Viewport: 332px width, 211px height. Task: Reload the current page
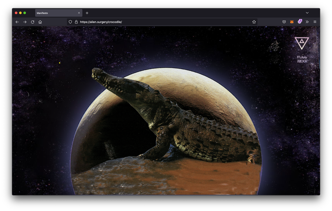33,22
